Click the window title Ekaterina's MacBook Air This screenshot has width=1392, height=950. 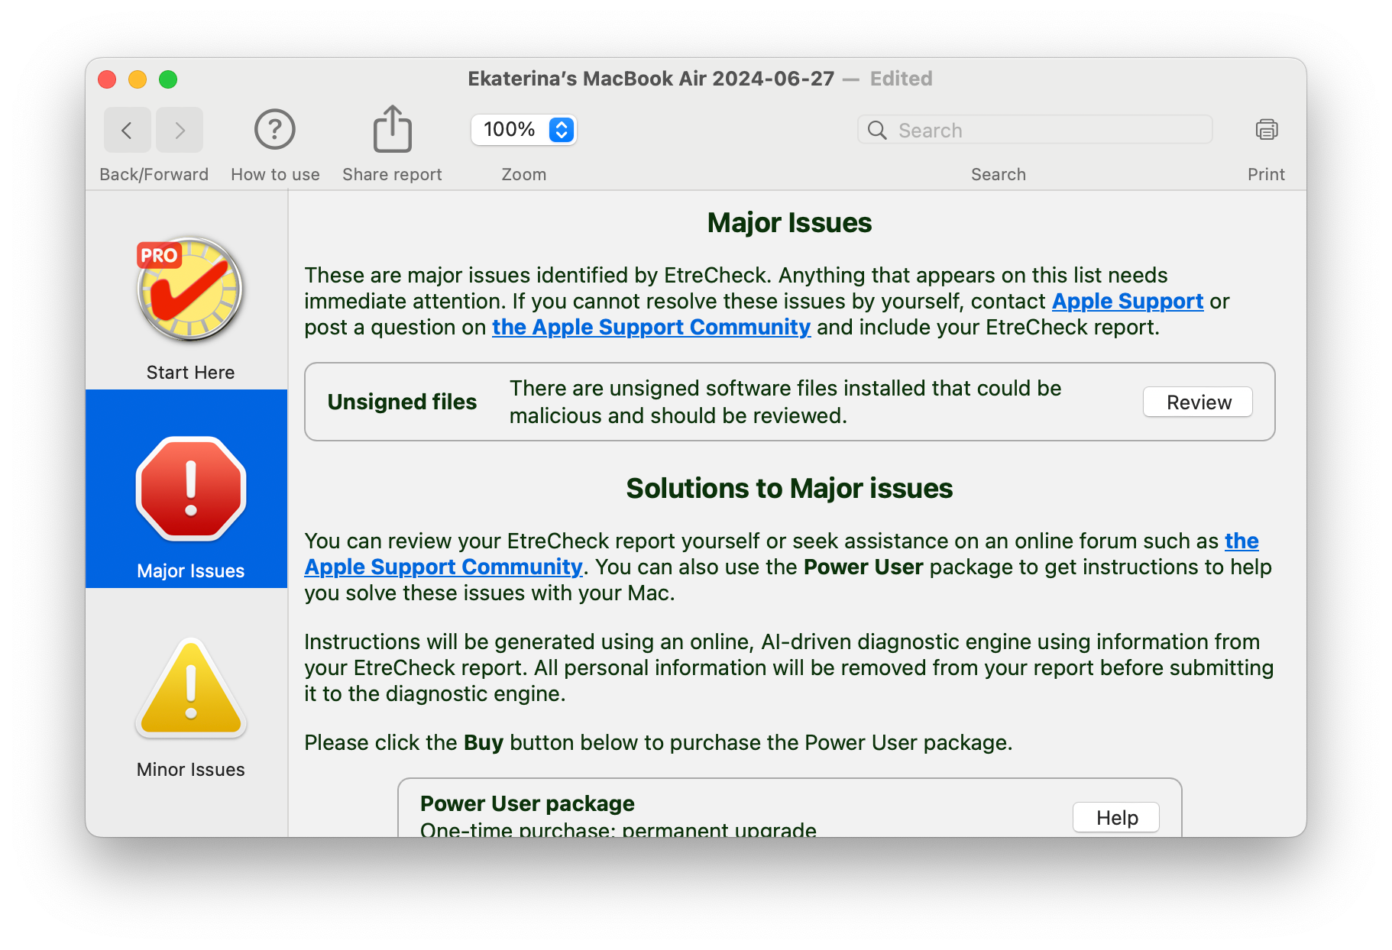point(651,79)
